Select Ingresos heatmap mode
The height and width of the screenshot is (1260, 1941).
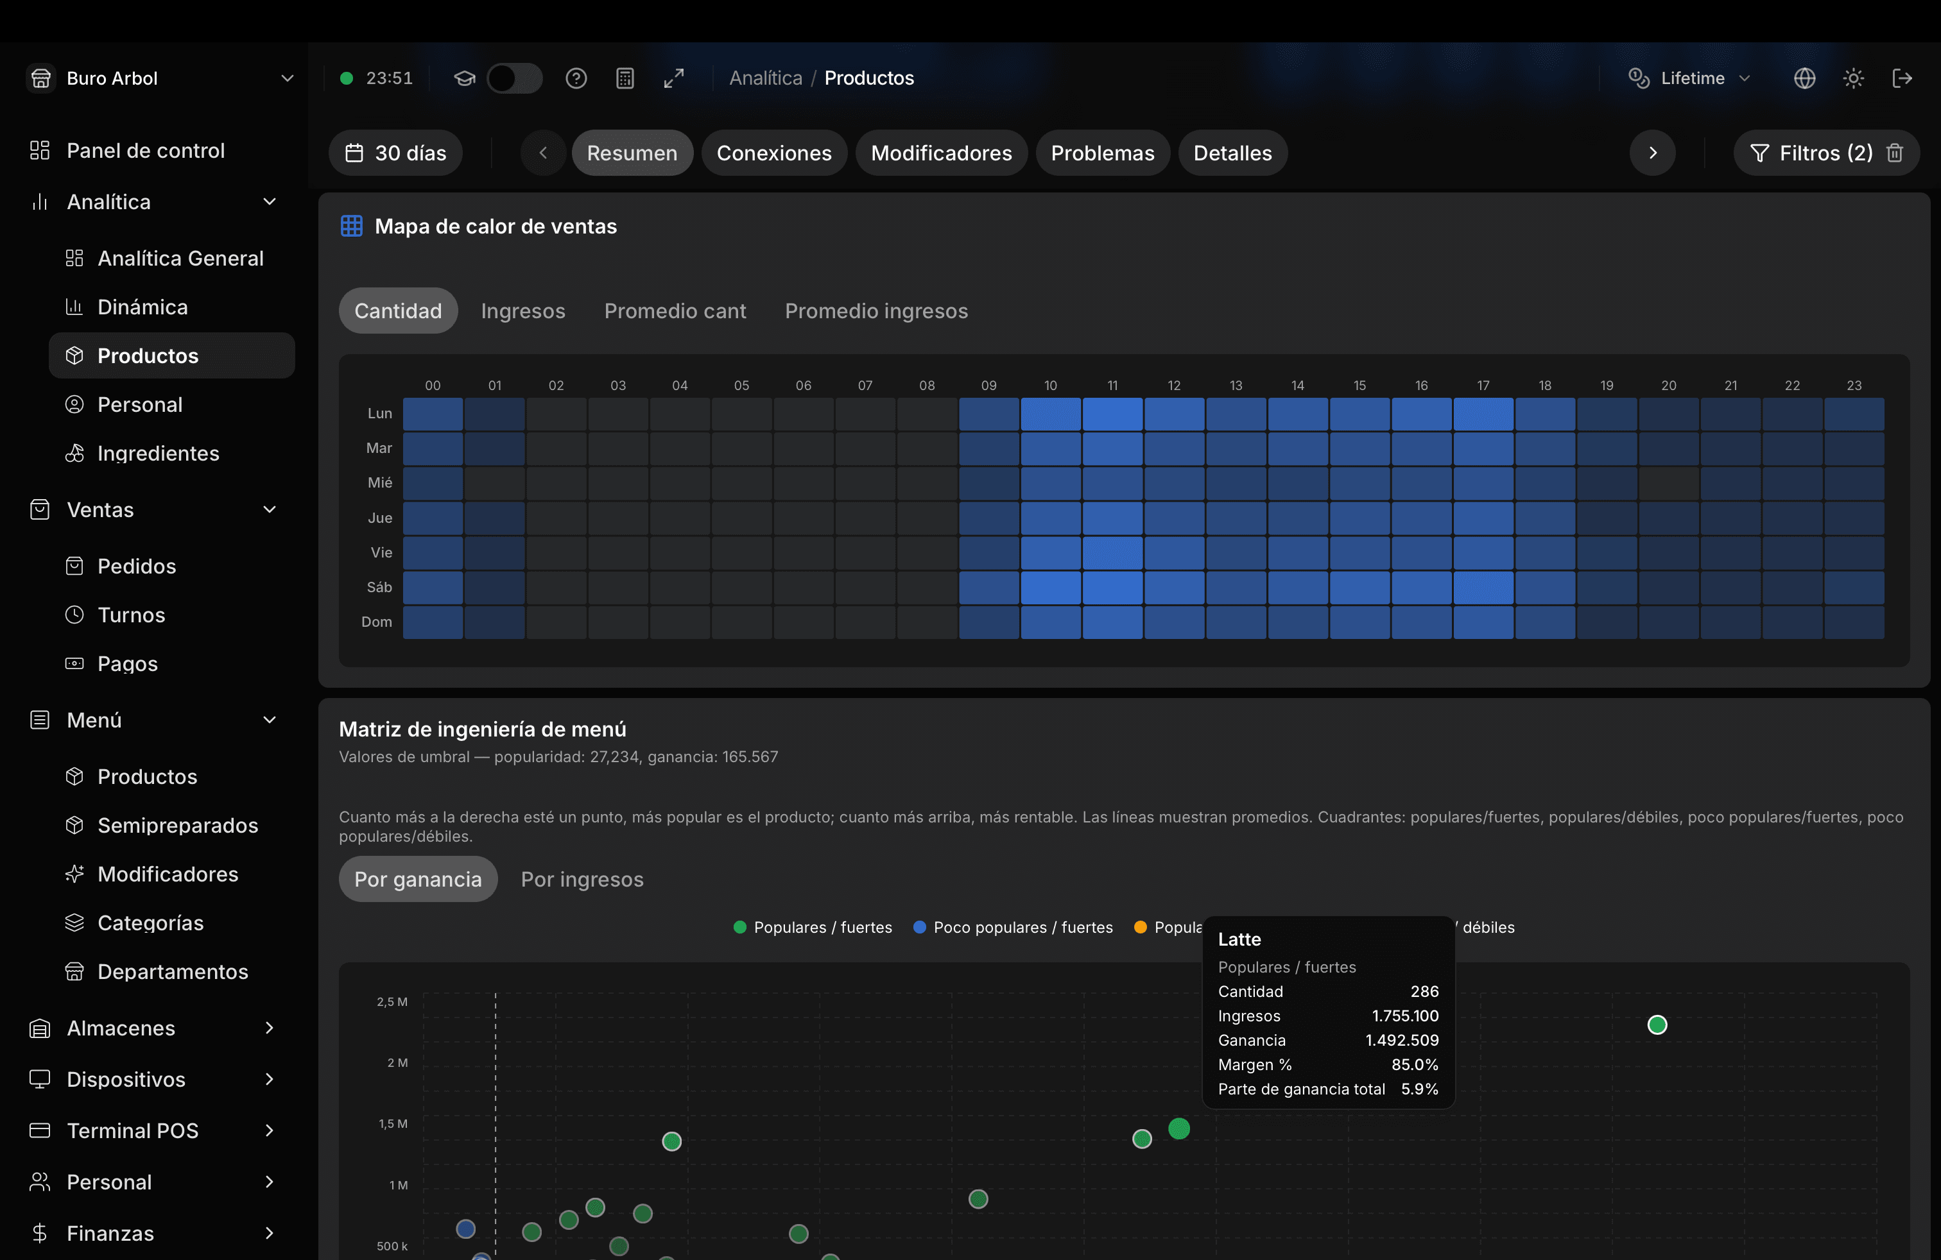click(x=522, y=311)
